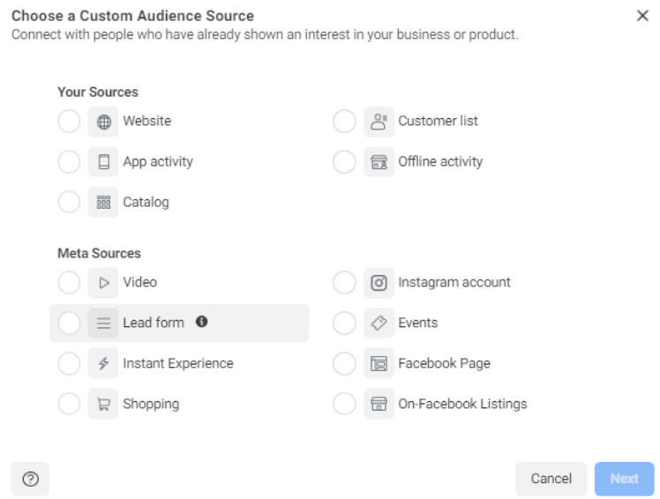This screenshot has width=660, height=499.
Task: Click the play icon beside Video
Action: (x=103, y=283)
